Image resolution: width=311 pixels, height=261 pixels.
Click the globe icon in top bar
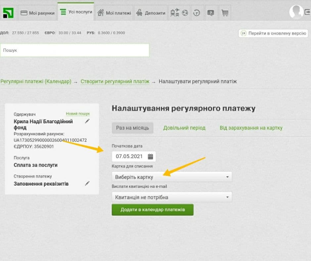(185, 13)
